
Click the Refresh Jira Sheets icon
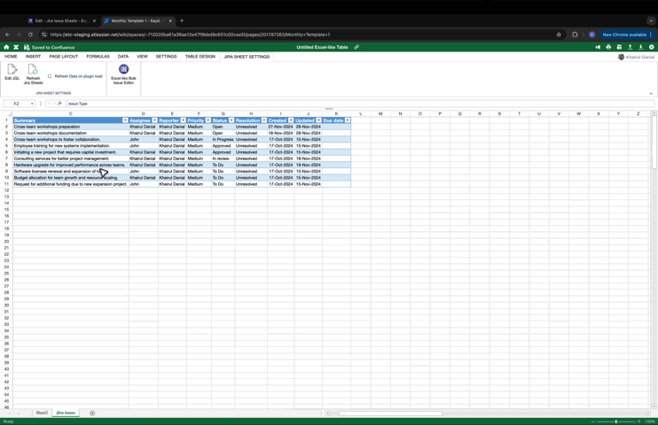point(33,70)
